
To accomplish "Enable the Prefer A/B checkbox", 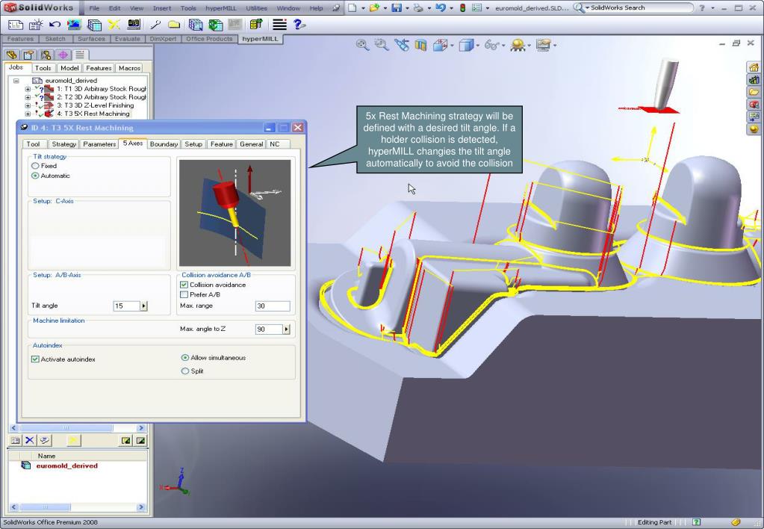I will coord(184,294).
